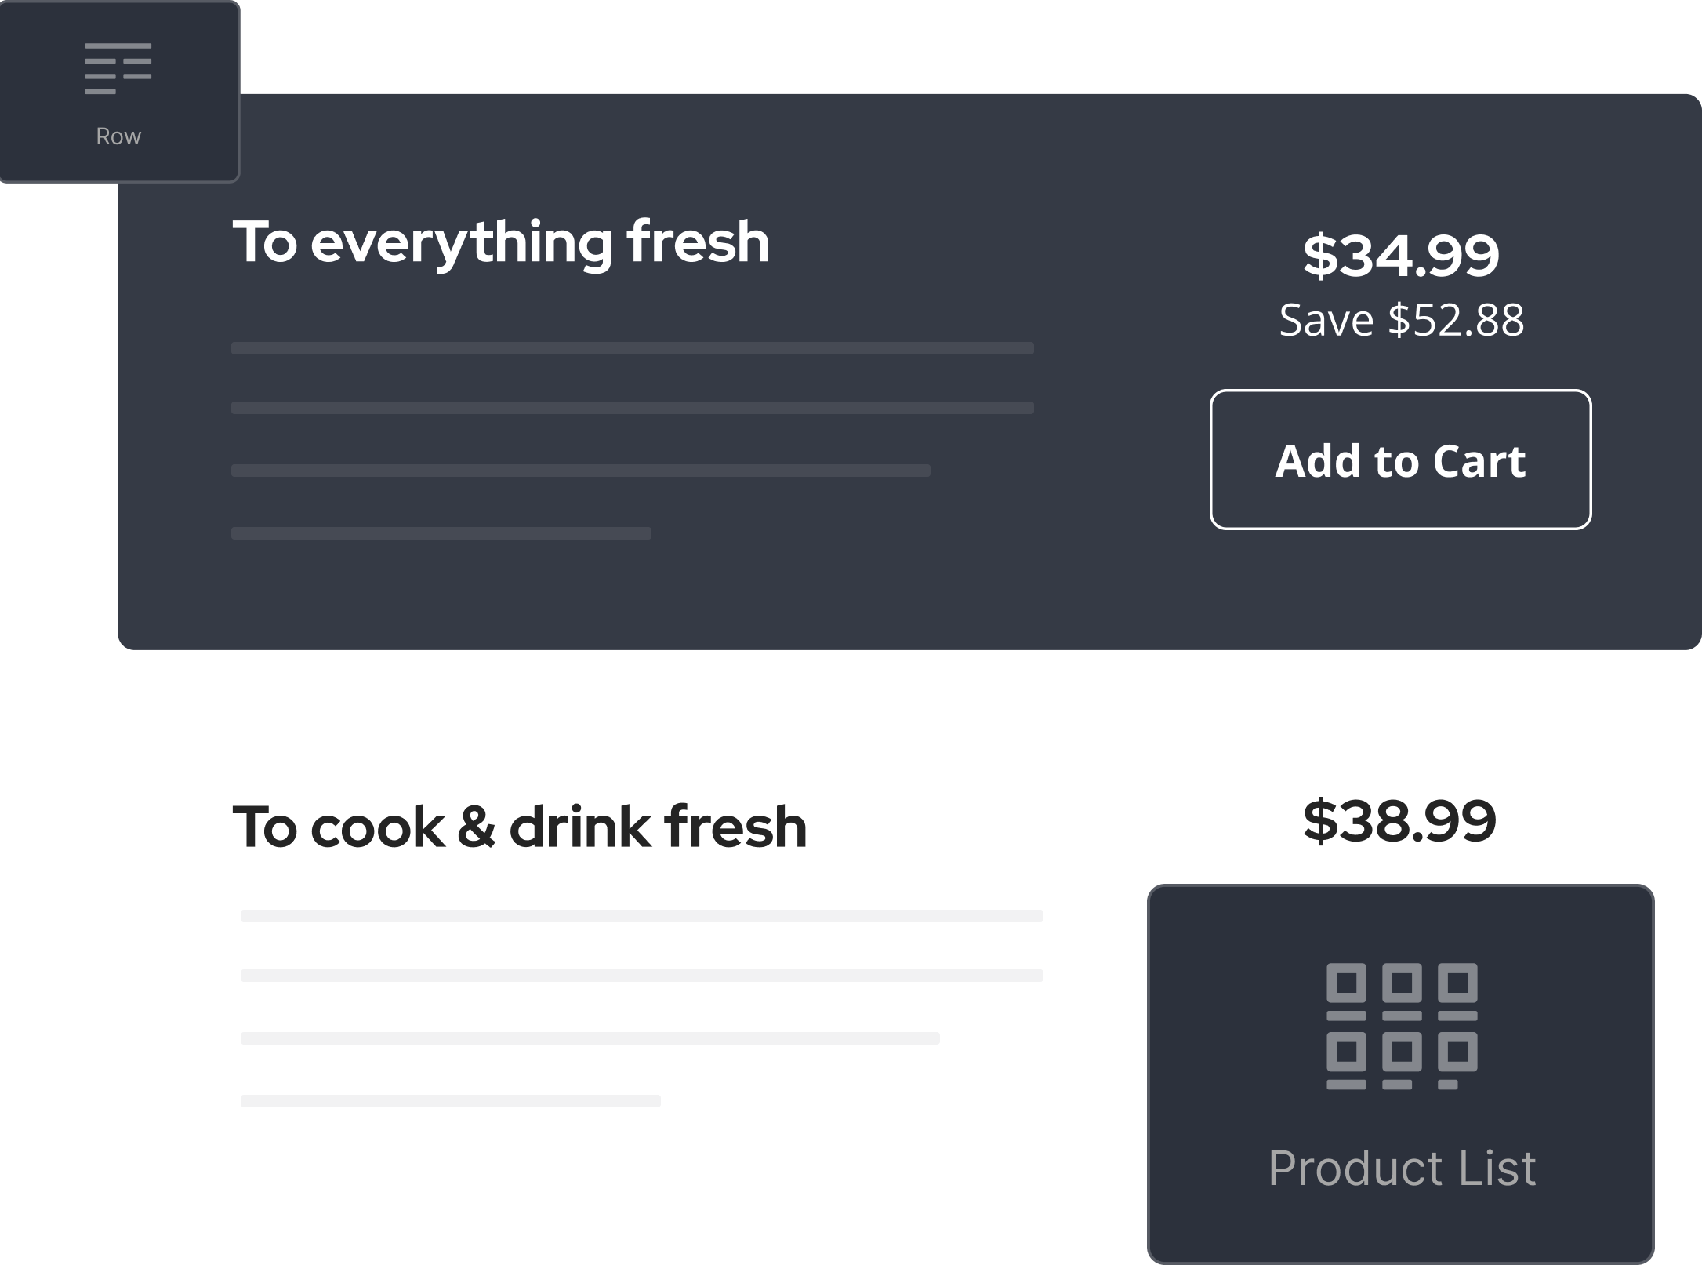Click second placeholder line in the dark card
This screenshot has height=1265, width=1702.
(633, 408)
